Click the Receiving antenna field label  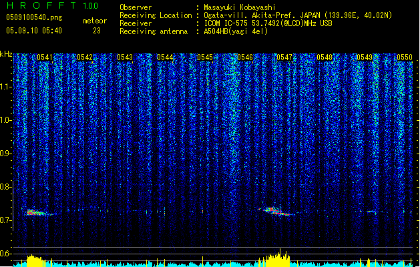(x=154, y=31)
